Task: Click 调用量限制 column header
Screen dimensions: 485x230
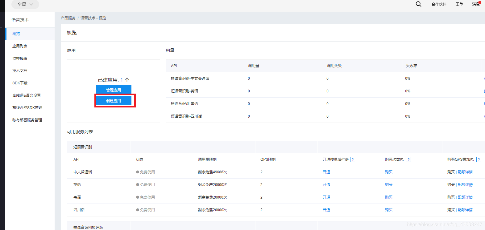Action: (207, 159)
